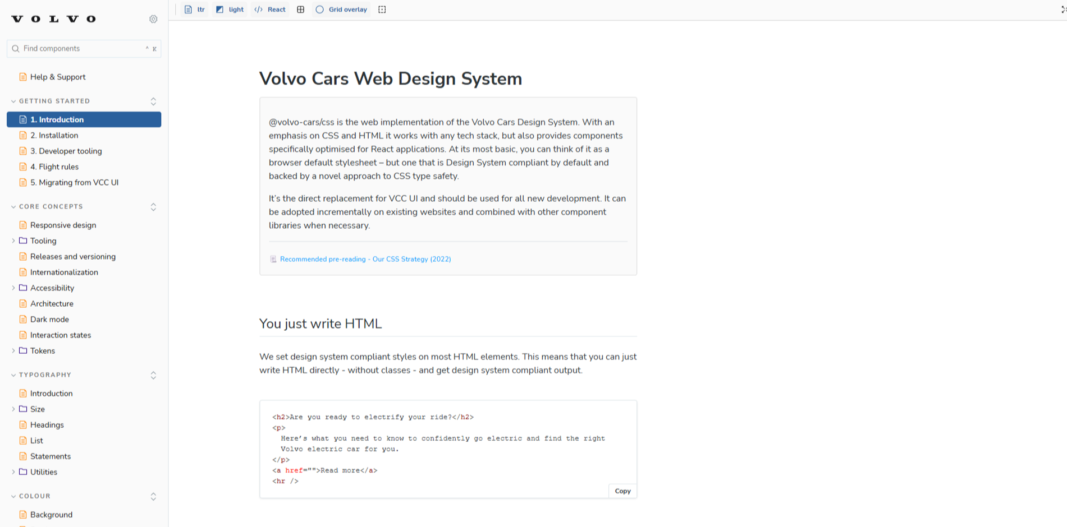The image size is (1067, 527).
Task: Open 4. Flight rules page
Action: [x=54, y=167]
